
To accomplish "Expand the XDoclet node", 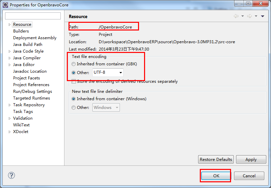I will pyautogui.click(x=9, y=132).
